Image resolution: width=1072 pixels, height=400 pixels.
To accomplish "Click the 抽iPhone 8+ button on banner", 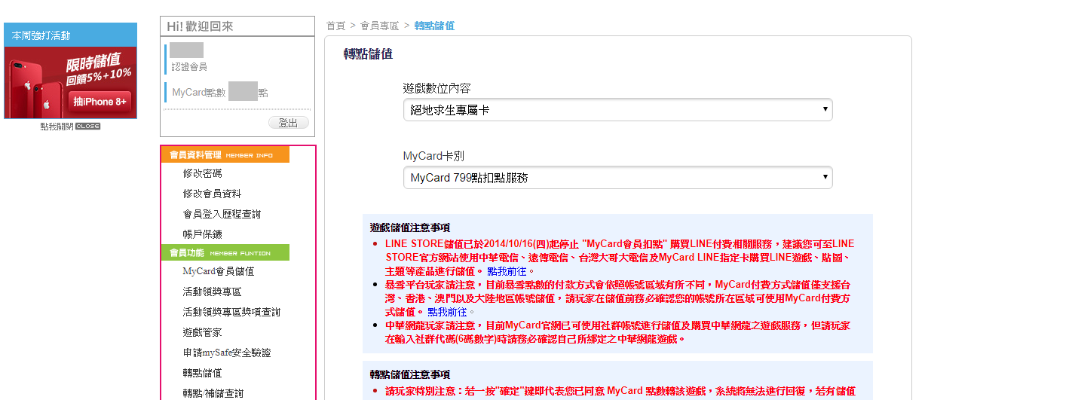I will (x=101, y=102).
